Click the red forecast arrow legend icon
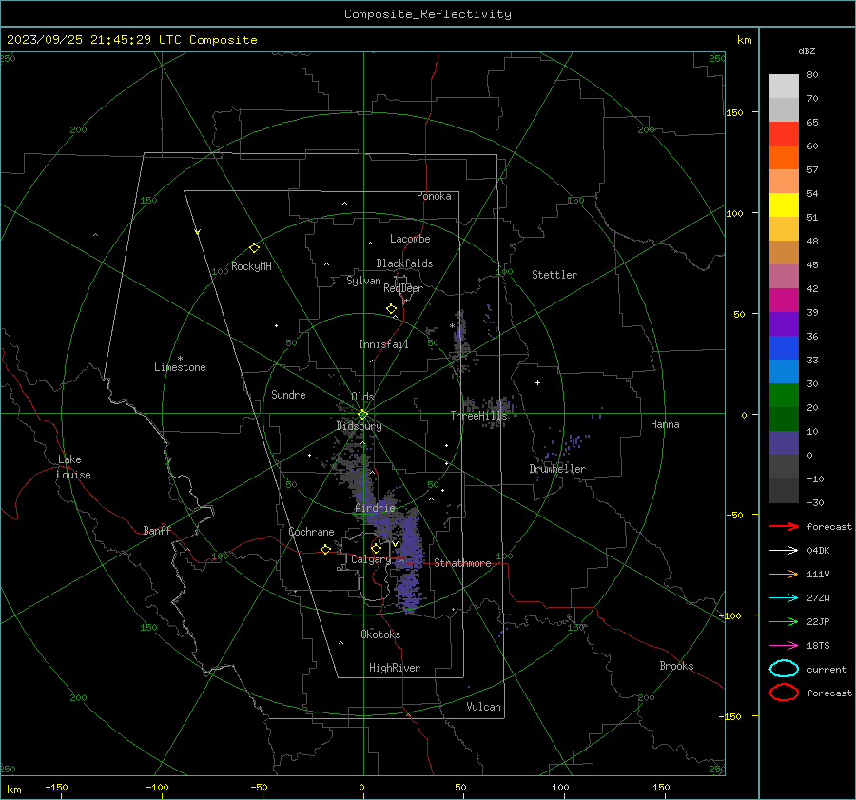The width and height of the screenshot is (856, 800). pyautogui.click(x=784, y=526)
